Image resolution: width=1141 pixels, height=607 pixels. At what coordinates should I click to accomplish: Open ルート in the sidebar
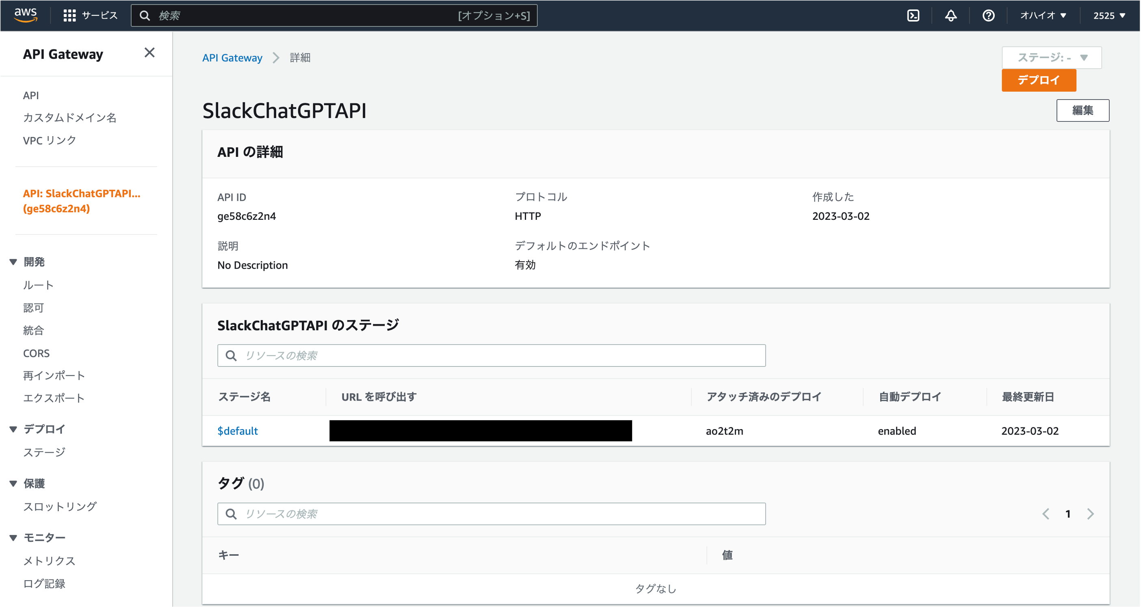point(39,285)
